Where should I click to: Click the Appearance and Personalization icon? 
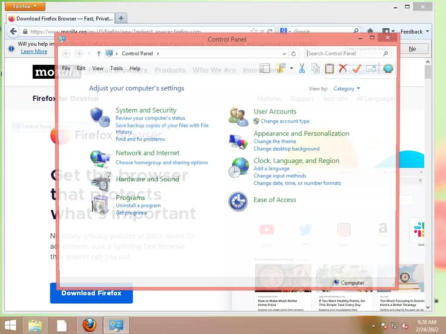(238, 142)
